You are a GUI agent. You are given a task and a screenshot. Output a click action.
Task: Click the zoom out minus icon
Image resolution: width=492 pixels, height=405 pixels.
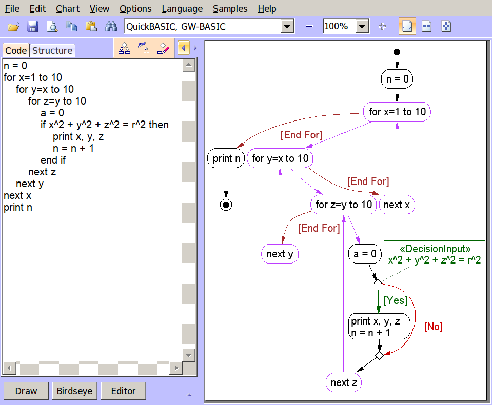click(x=309, y=27)
